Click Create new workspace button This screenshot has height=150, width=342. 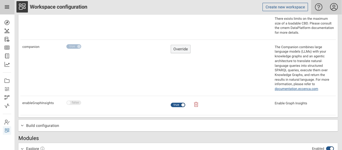pos(285,7)
